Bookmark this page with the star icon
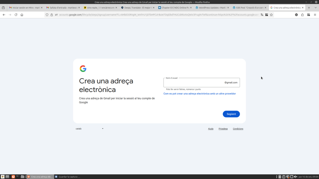The height and width of the screenshot is (179, 319). point(271,15)
